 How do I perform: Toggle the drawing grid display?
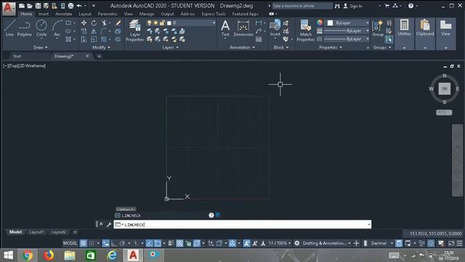click(84, 243)
